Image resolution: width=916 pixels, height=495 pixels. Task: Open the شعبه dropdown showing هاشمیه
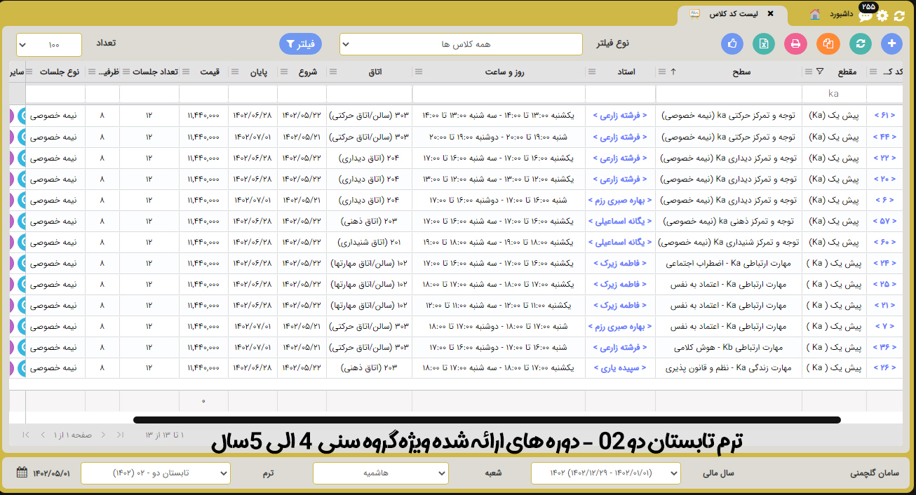380,473
